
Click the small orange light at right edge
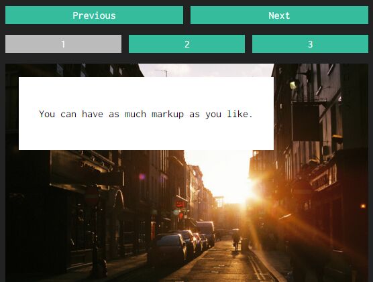pos(363,206)
